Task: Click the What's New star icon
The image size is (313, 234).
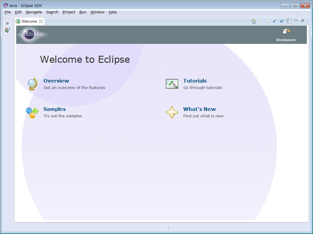Action: [172, 112]
